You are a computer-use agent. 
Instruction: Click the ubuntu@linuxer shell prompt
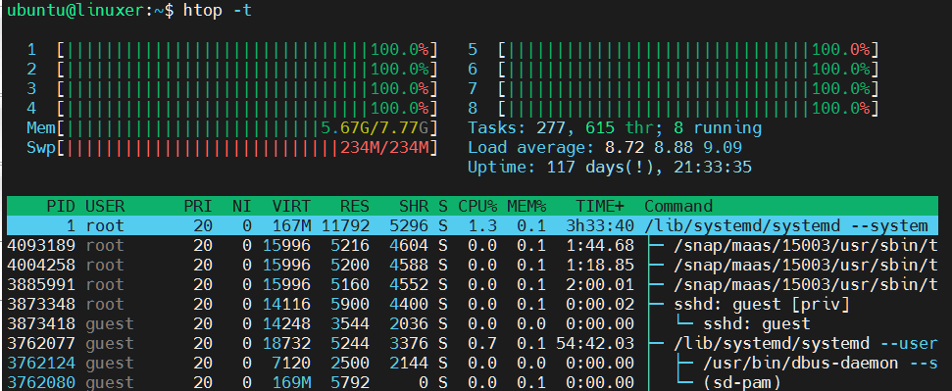pos(90,11)
